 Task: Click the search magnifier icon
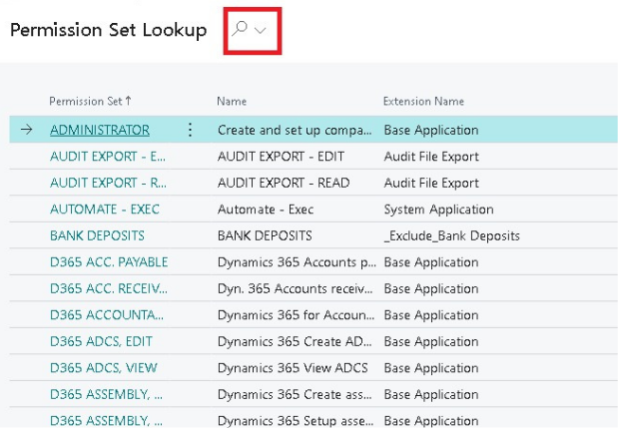click(240, 29)
